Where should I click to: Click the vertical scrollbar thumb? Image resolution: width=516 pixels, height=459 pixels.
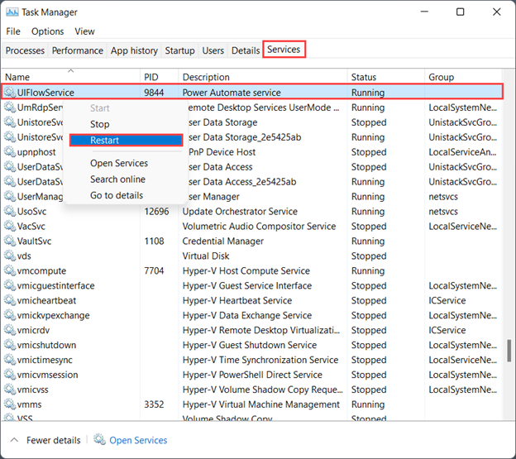point(509,351)
